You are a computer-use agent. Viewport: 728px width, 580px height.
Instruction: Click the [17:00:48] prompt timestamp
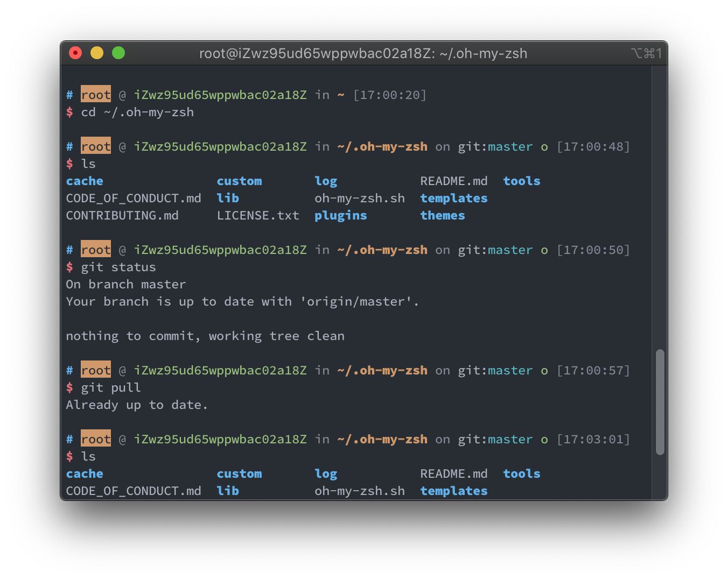(x=593, y=147)
